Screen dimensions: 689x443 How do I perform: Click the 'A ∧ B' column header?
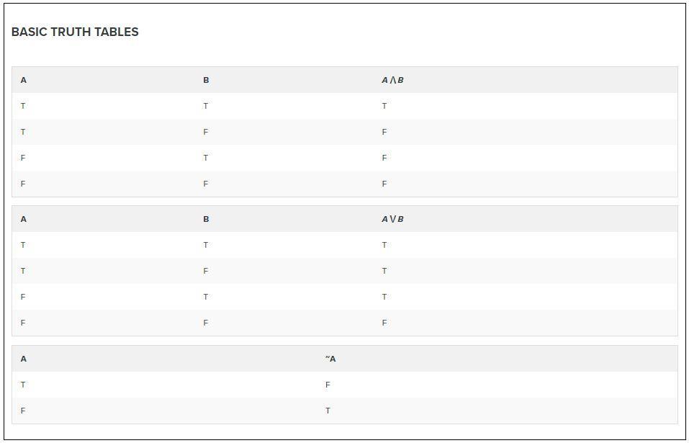click(x=392, y=80)
